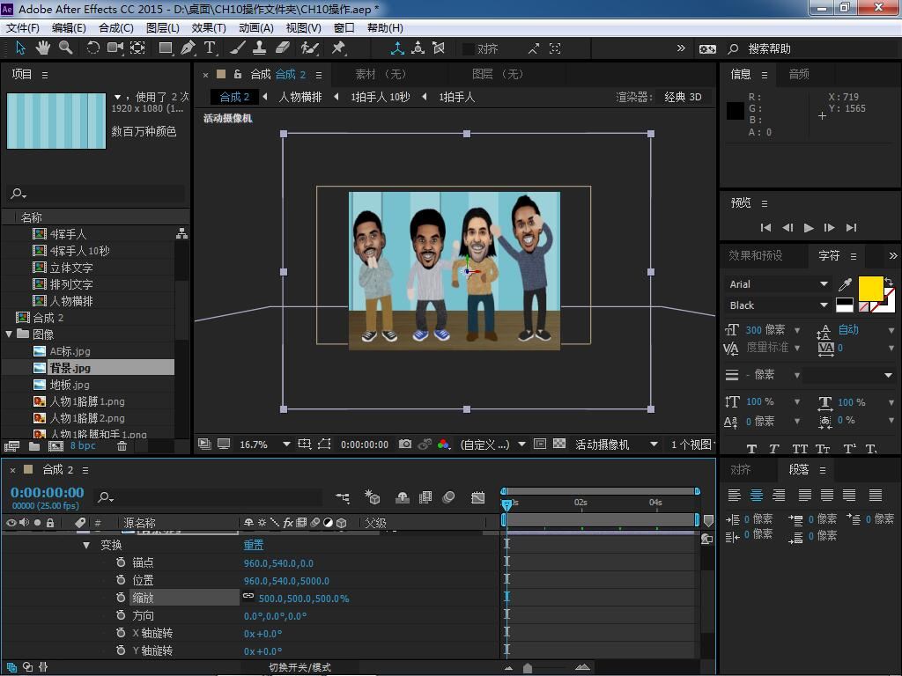Select the Horizontal Type tool
The height and width of the screenshot is (676, 902).
[x=210, y=48]
